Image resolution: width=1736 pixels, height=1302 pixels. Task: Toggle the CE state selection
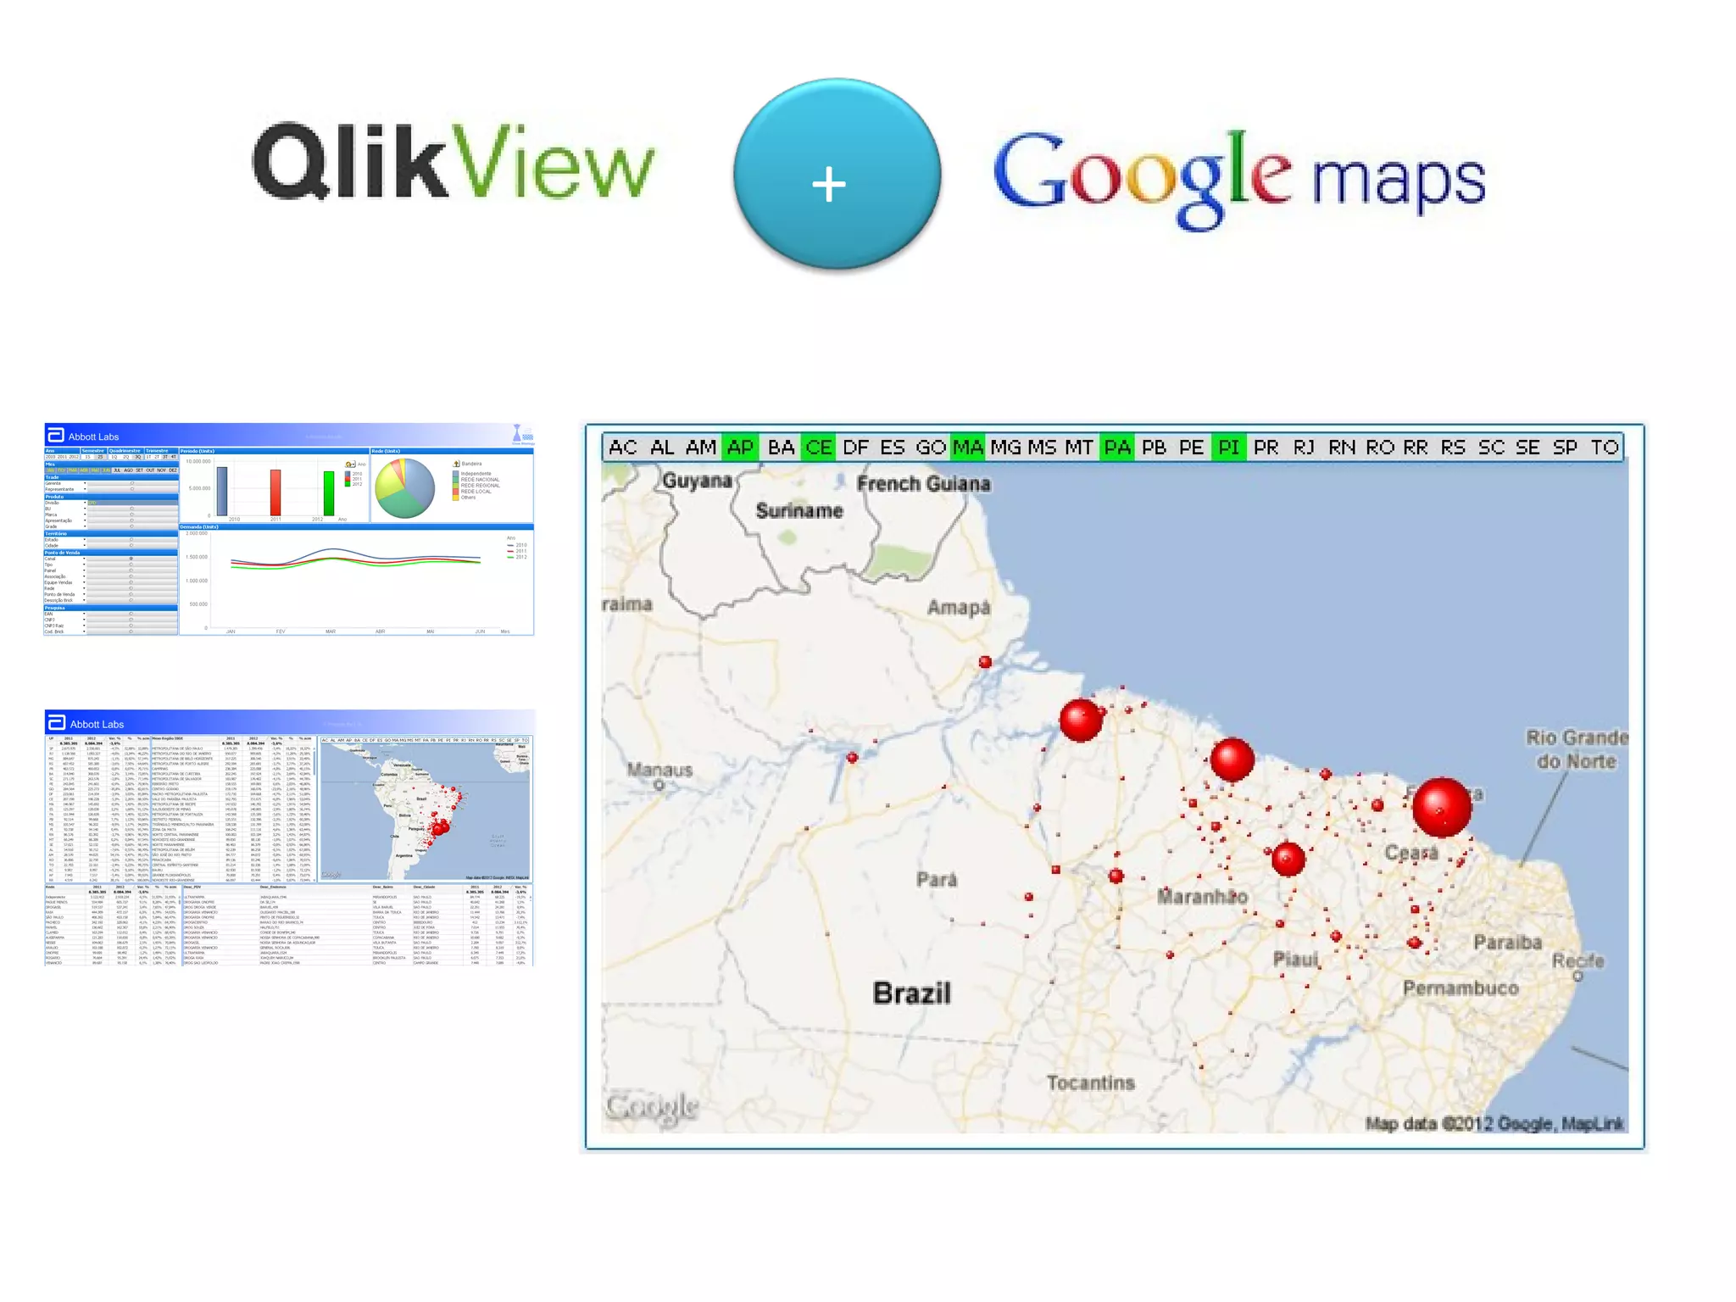click(x=818, y=448)
